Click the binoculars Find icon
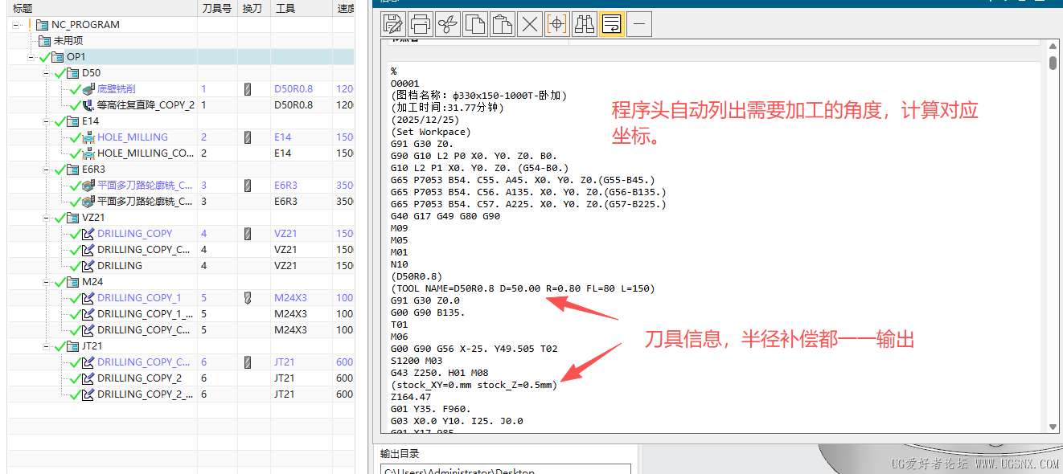This screenshot has height=474, width=1063. 584,24
